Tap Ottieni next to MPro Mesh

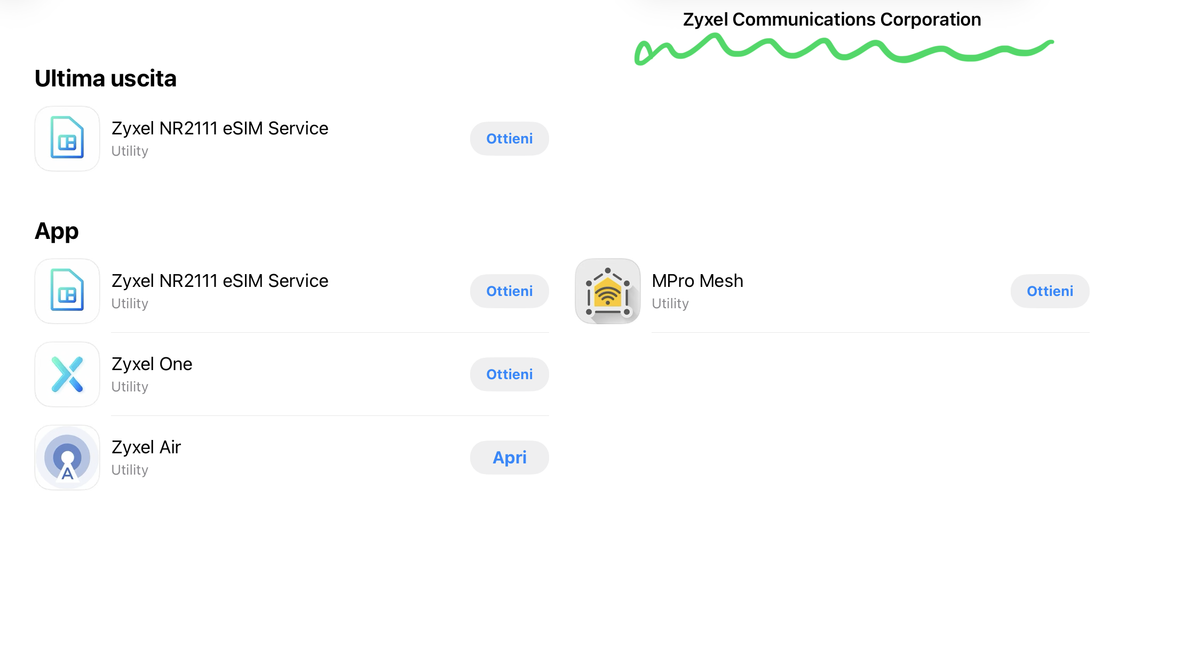[x=1050, y=291]
